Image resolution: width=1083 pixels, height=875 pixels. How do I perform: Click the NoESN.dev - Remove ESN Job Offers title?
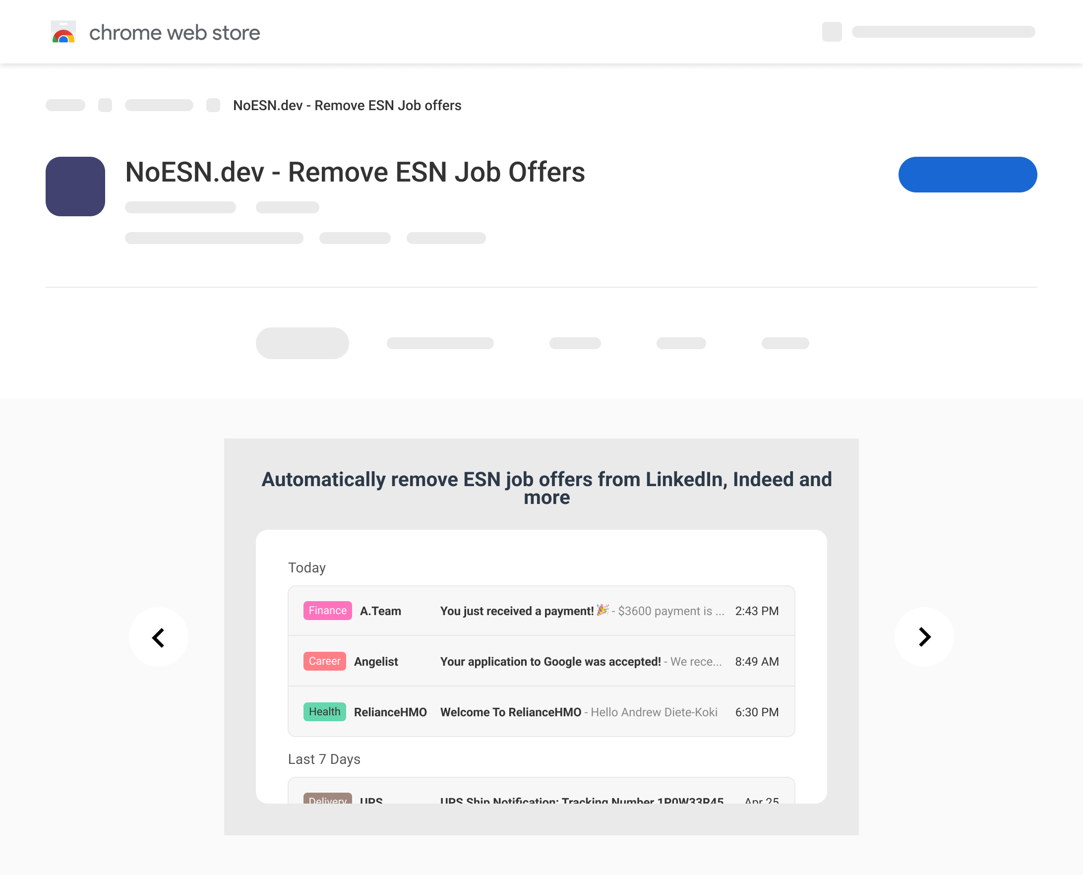coord(355,172)
